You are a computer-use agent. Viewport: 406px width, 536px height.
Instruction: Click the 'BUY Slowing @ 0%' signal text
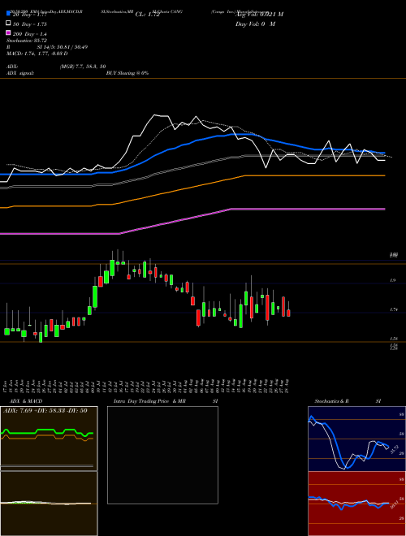127,73
